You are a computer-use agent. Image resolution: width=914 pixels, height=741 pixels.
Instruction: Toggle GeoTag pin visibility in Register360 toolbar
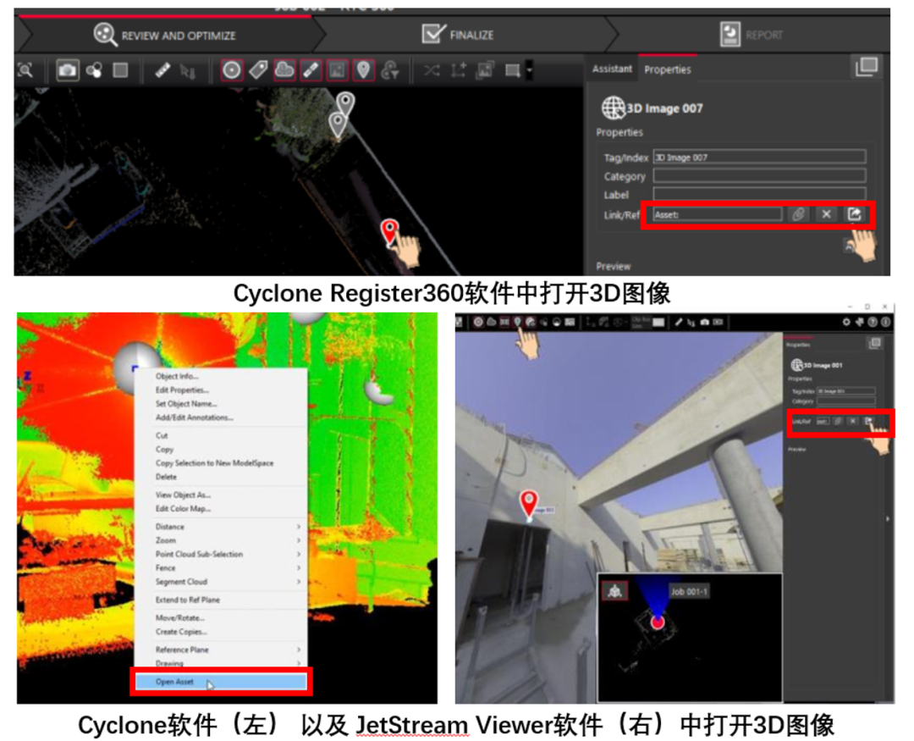[363, 70]
